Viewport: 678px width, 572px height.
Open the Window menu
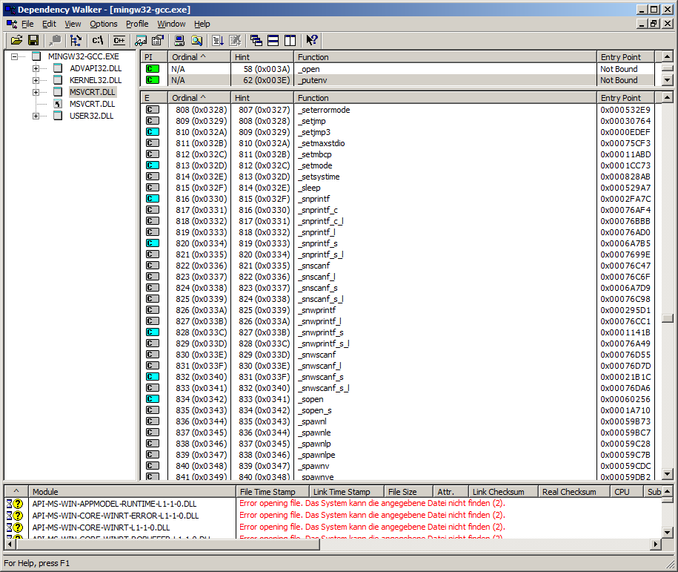coord(171,24)
